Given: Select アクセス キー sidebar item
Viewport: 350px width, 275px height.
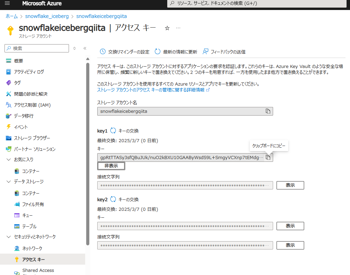Looking at the screenshot, I should click(x=42, y=259).
